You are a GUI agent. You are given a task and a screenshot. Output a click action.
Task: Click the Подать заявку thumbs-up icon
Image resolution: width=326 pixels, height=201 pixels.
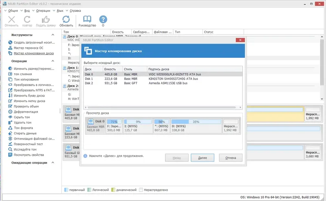(46, 20)
